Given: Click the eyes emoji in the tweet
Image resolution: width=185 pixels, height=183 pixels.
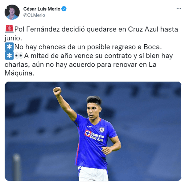Looking at the screenshot, I should coord(19,56).
